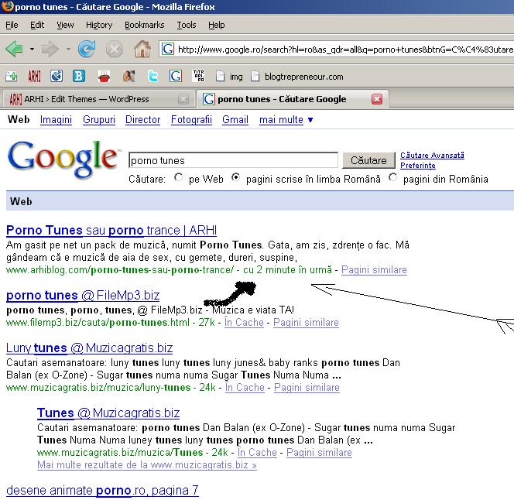Open Luny tunes @ Muzicagratis.biz result
514x500 pixels.
(x=90, y=348)
